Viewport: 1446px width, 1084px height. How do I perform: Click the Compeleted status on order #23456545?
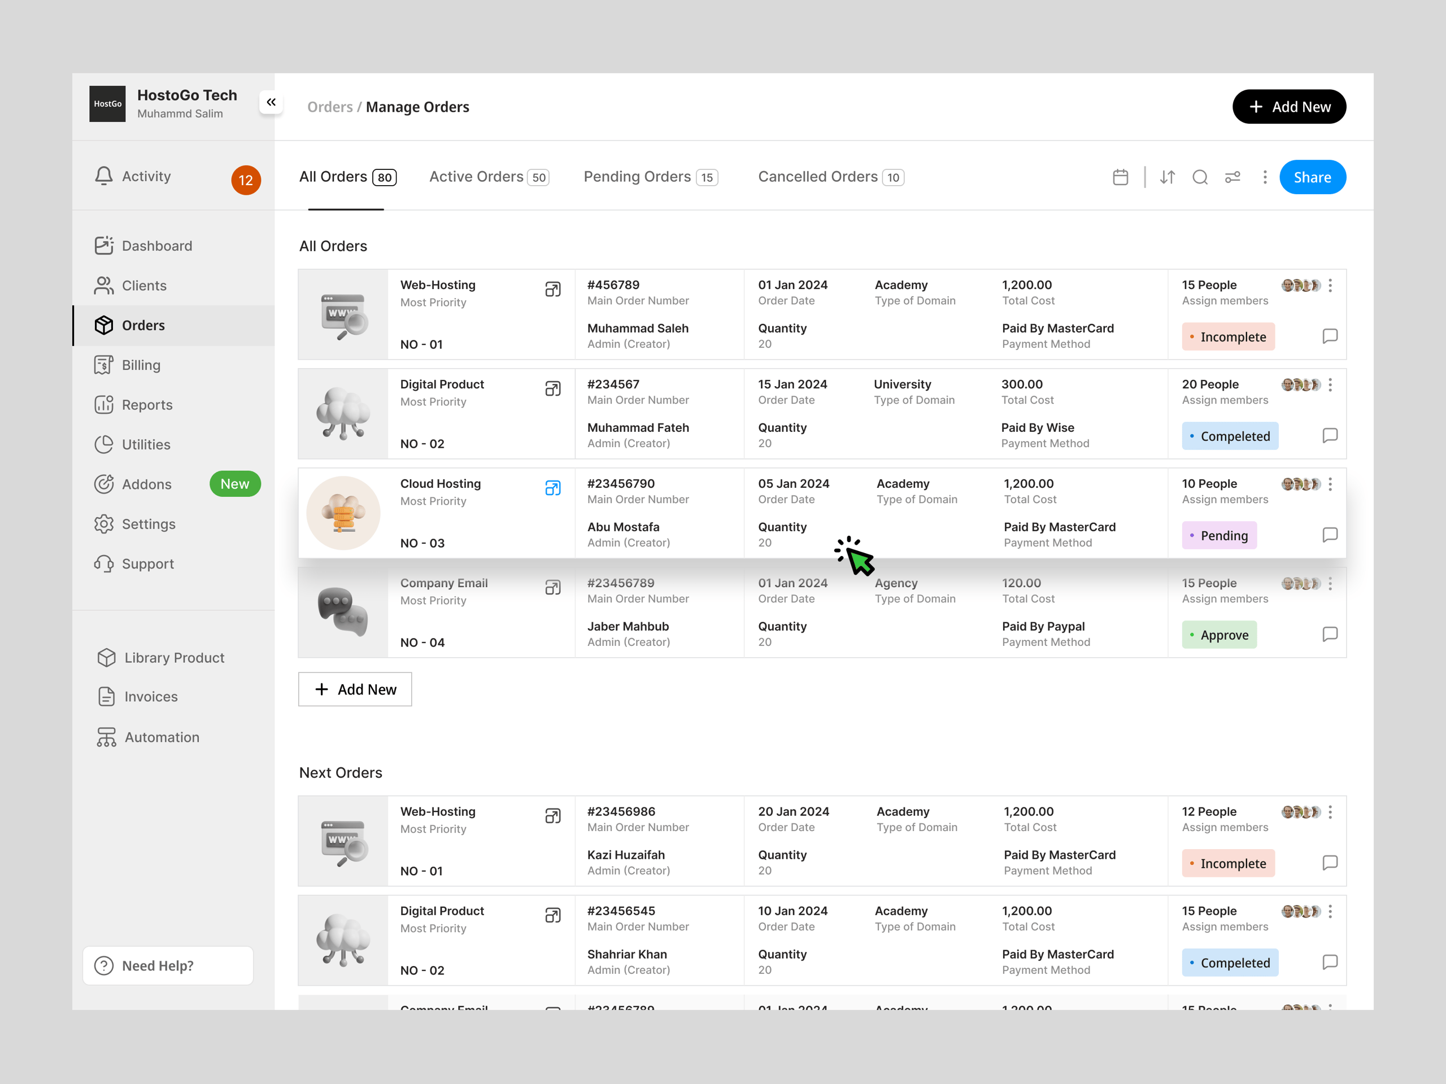[1230, 963]
